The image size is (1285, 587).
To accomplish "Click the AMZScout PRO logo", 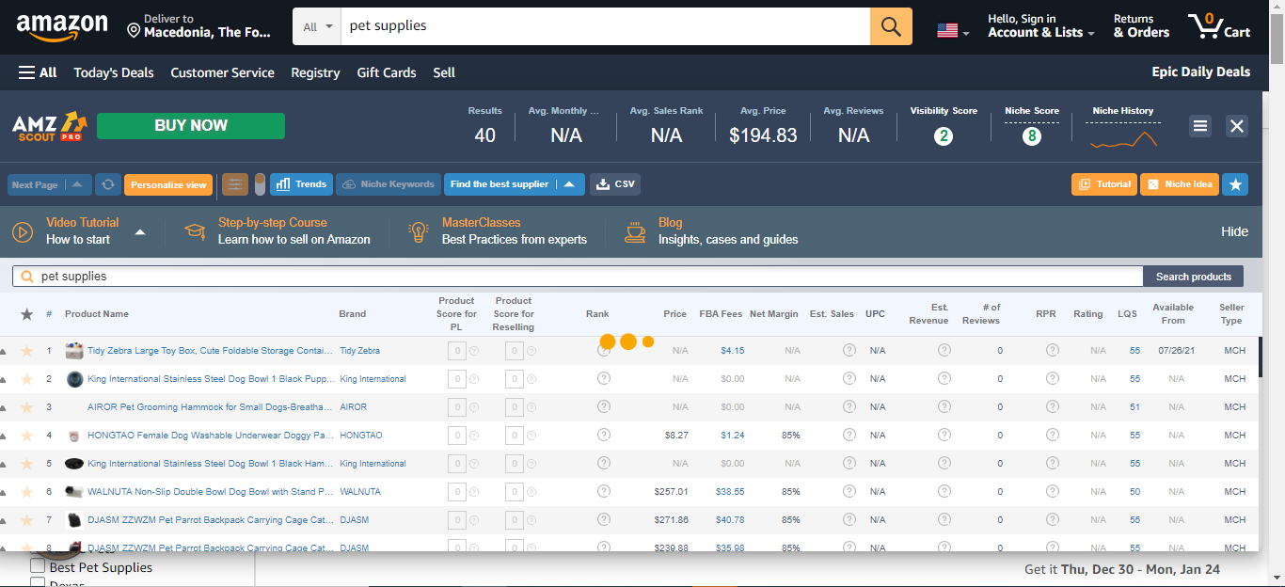I will tap(49, 126).
